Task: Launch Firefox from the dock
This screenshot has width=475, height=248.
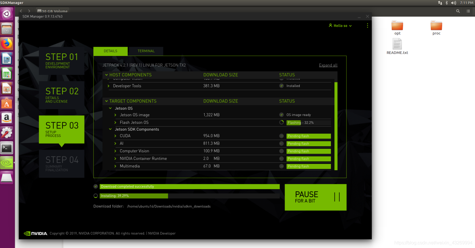Action: click(x=7, y=44)
